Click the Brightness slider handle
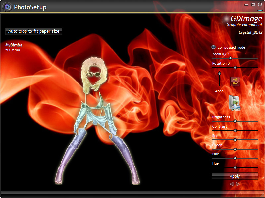 pyautogui.click(x=235, y=121)
